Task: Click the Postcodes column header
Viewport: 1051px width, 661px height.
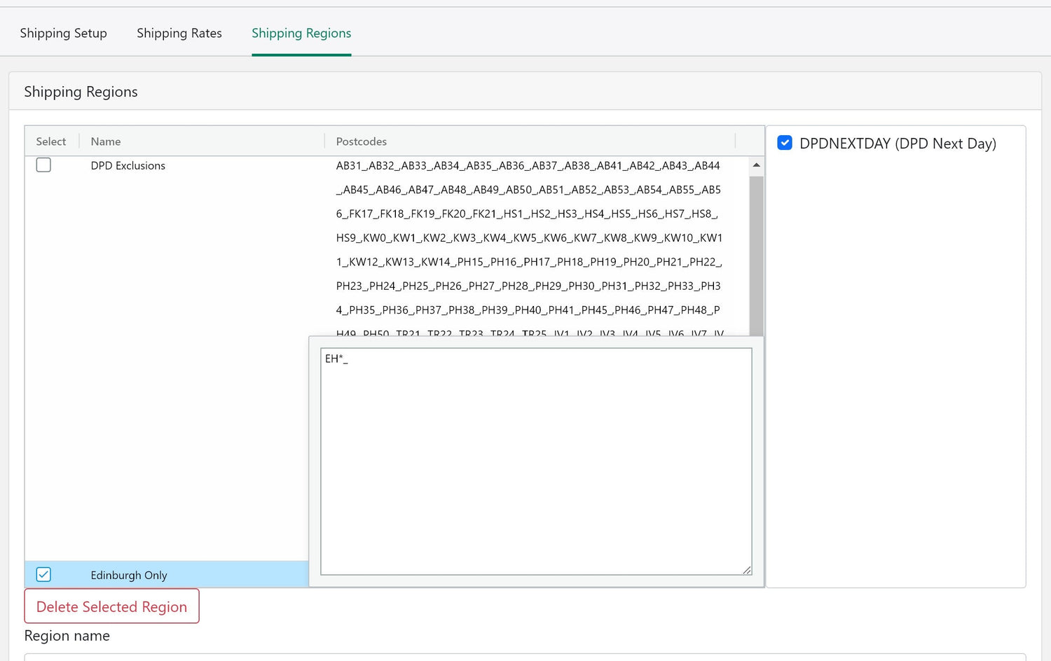Action: pyautogui.click(x=362, y=141)
